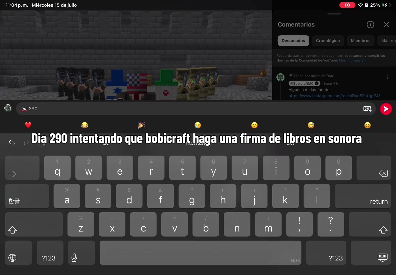Viewport: 396px width, 275px height.
Task: Hide the on-screen keyboard
Action: click(x=371, y=253)
